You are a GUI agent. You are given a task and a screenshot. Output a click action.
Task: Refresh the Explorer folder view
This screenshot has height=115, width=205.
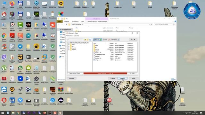(152, 25)
